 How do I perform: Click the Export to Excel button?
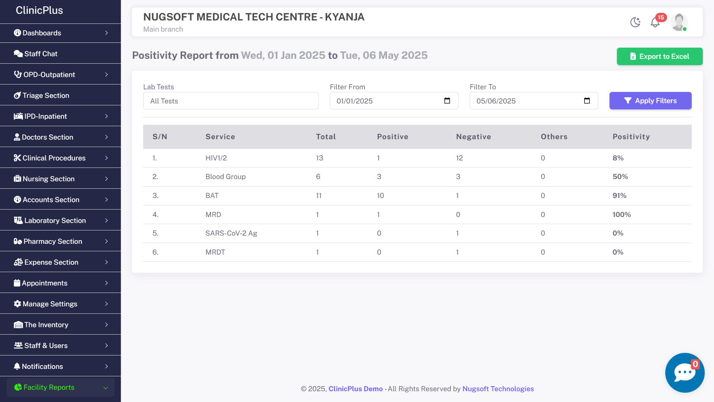pyautogui.click(x=659, y=57)
